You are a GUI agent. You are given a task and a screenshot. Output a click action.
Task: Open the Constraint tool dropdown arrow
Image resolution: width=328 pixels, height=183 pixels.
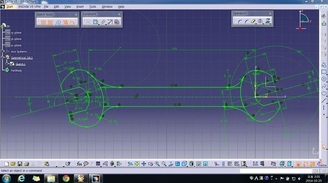tap(99, 24)
